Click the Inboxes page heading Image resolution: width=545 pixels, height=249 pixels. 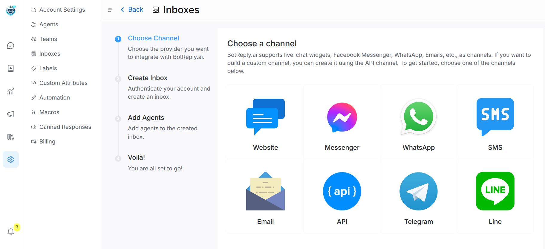pyautogui.click(x=181, y=10)
